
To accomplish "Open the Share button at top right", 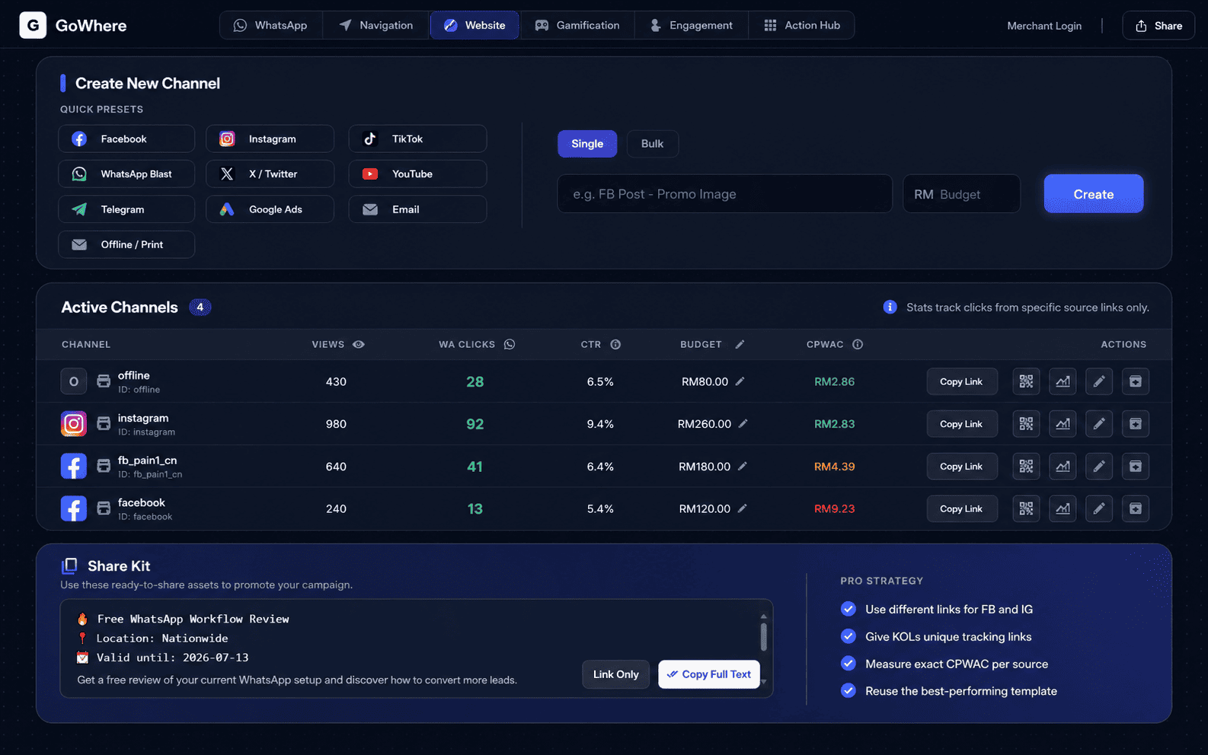I will (1158, 25).
